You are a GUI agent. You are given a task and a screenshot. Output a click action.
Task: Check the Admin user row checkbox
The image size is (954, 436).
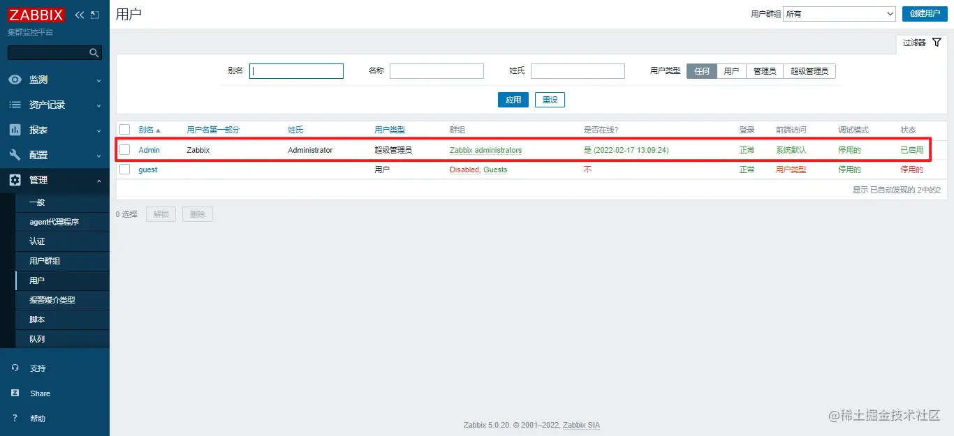point(124,150)
